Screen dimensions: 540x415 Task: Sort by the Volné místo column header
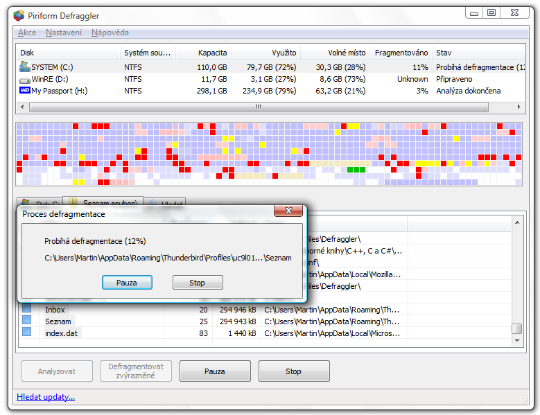pos(335,53)
